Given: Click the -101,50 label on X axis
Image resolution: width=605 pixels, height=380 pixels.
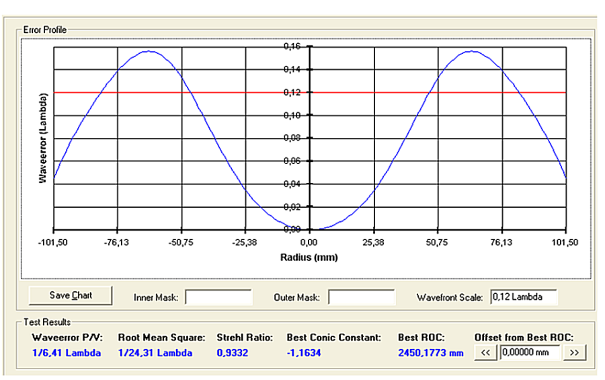Looking at the screenshot, I should 54,241.
